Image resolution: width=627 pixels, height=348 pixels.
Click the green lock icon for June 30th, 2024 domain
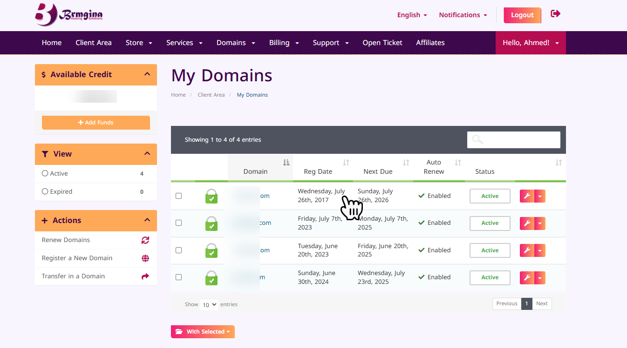(x=211, y=277)
